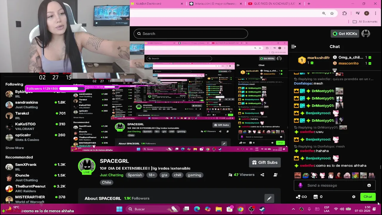Select the Chile tag
The image size is (382, 215).
click(107, 182)
